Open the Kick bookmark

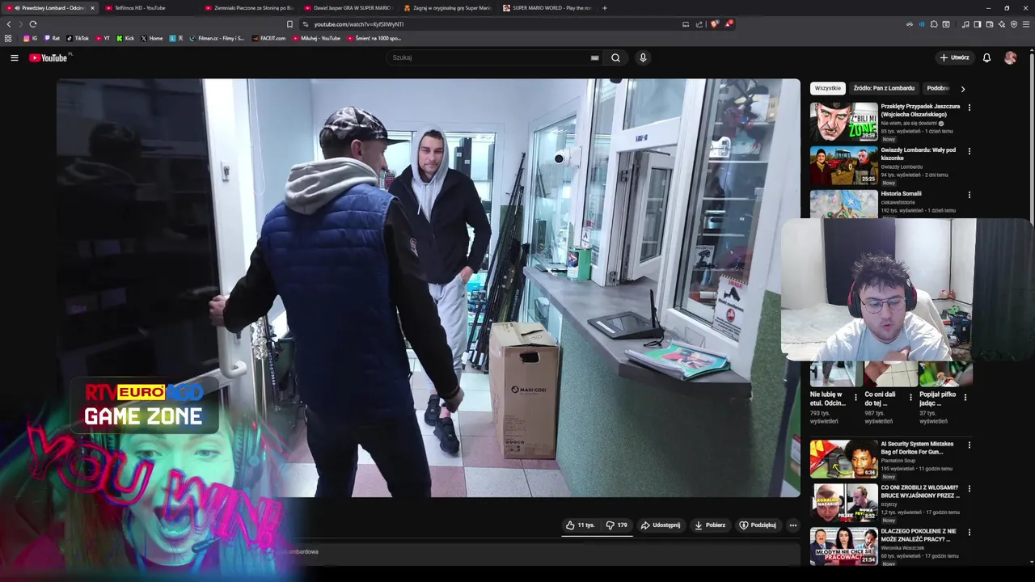(125, 38)
